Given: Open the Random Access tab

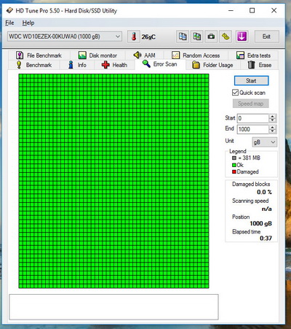Looking at the screenshot, I should [196, 55].
